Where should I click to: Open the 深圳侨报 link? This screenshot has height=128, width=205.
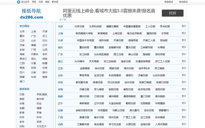(160, 54)
